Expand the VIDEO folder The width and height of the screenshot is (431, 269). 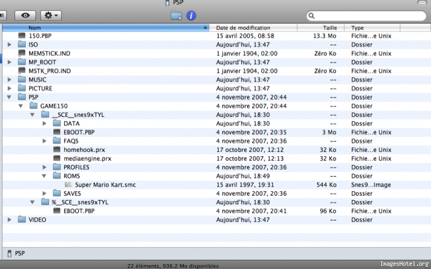coord(9,220)
